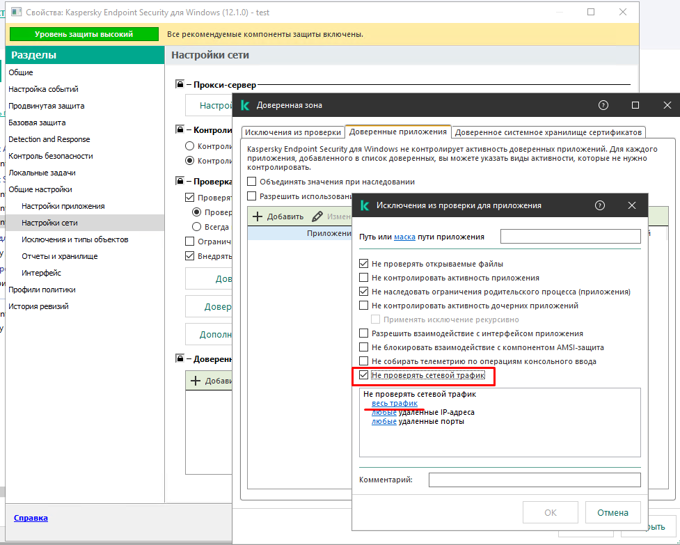Viewport: 680px width, 545px height.
Task: Click the lock icon next to Прокси-сервер
Action: (179, 84)
